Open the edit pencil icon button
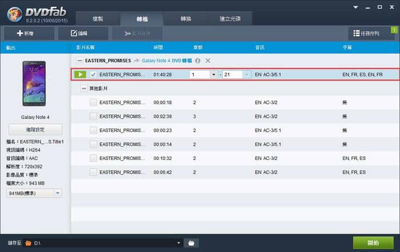Image resolution: width=400 pixels, height=252 pixels. [74, 33]
